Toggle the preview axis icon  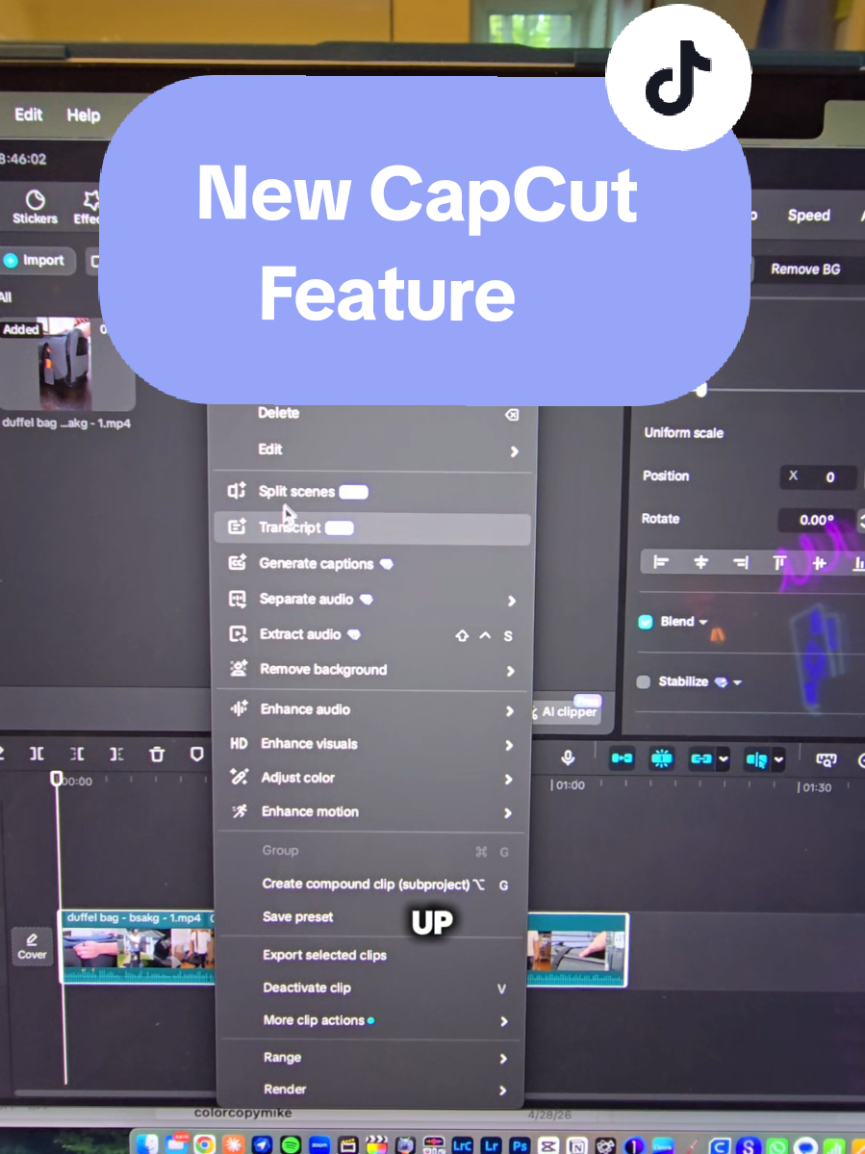755,758
